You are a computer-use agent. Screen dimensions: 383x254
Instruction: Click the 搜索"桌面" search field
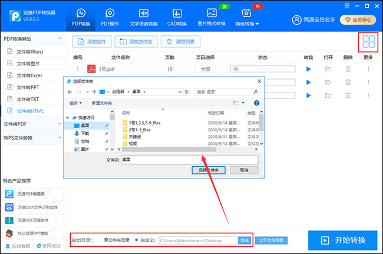coord(227,92)
